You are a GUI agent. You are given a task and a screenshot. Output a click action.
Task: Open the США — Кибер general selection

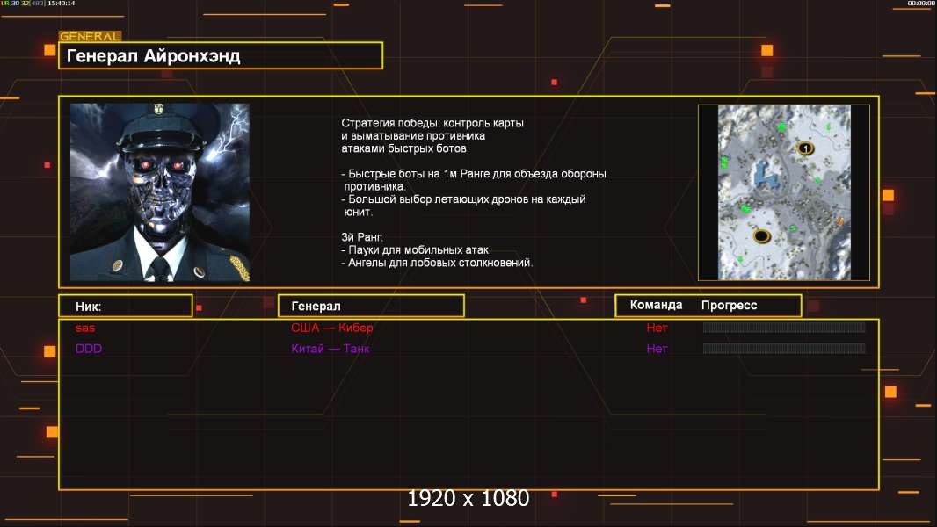point(331,328)
